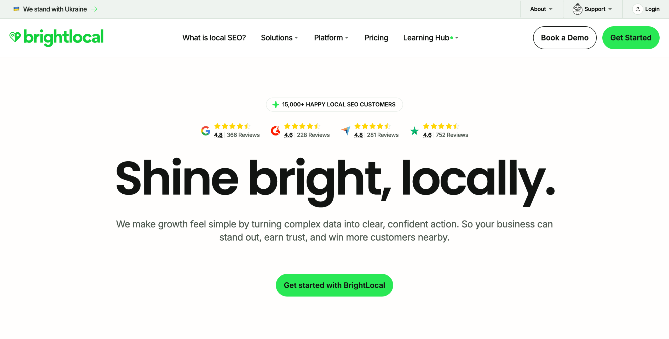Click the 4.8 Google rating score

(218, 135)
